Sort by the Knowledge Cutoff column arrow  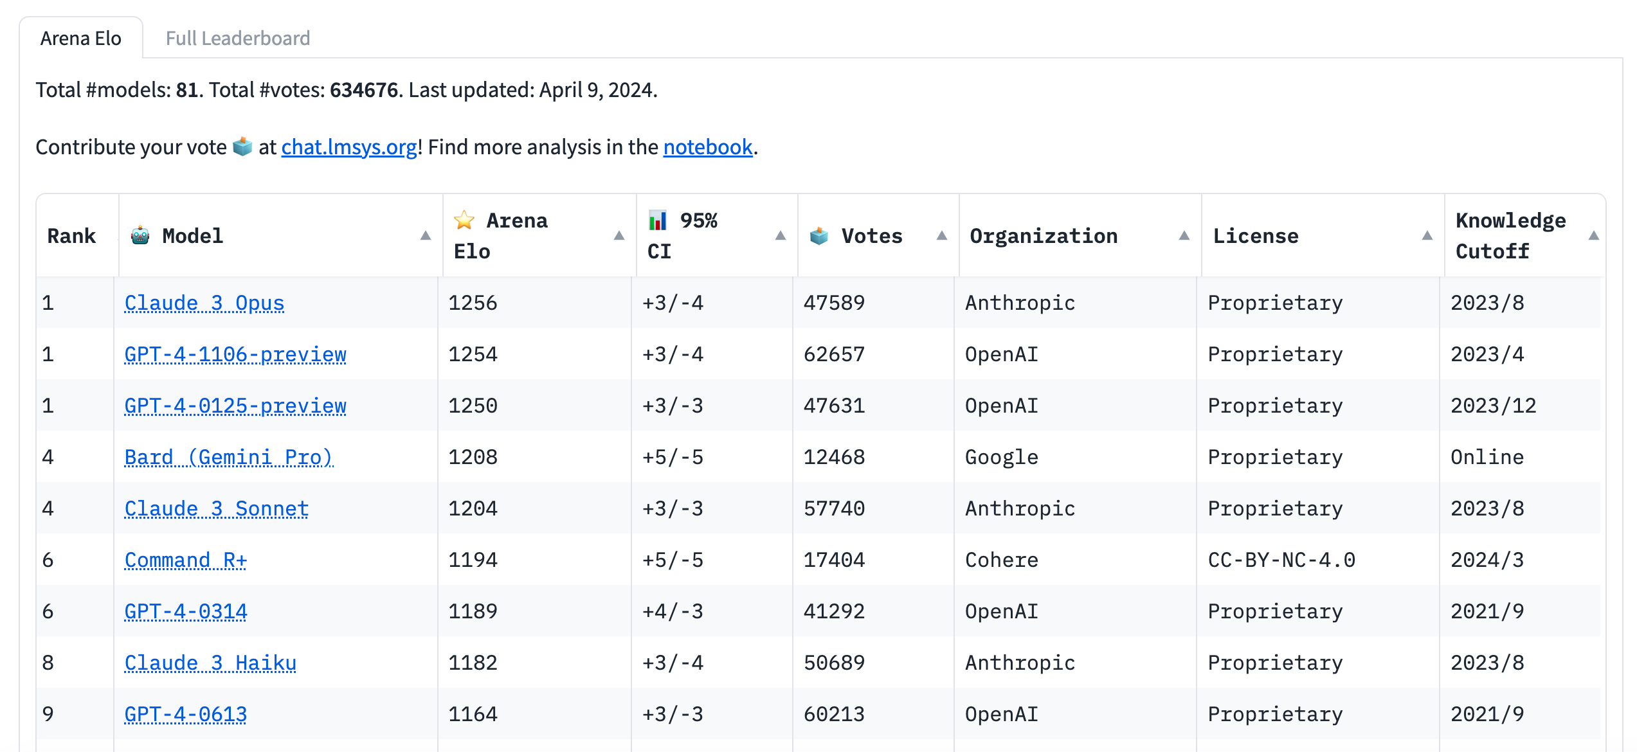click(1594, 236)
